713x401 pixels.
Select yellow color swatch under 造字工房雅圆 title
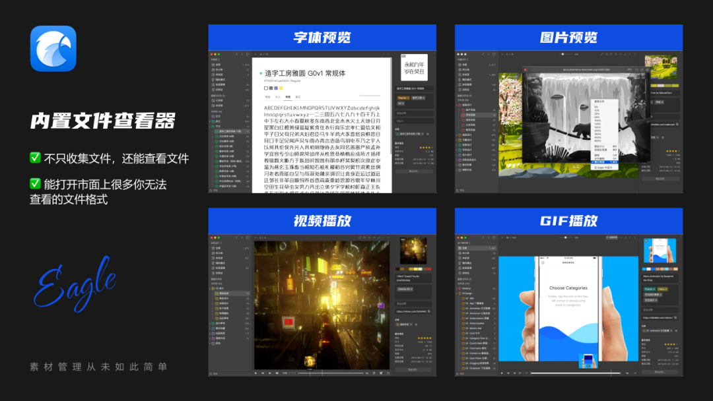tap(281, 88)
